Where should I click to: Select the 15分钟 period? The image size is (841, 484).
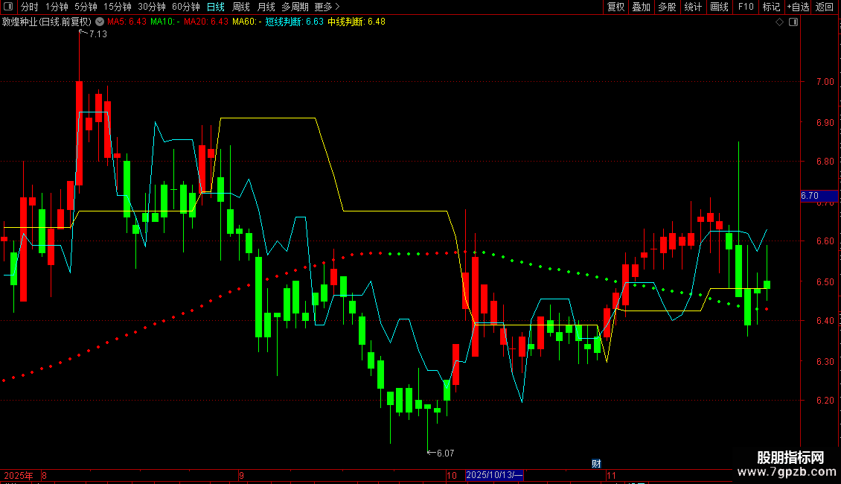[x=118, y=7]
